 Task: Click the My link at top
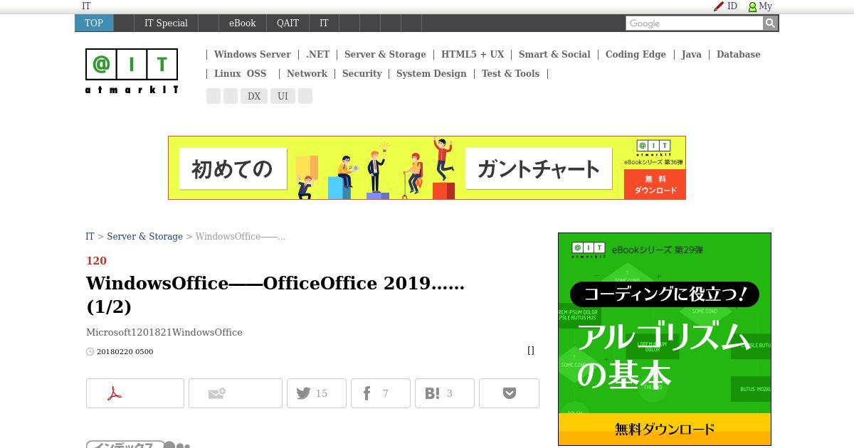(765, 6)
